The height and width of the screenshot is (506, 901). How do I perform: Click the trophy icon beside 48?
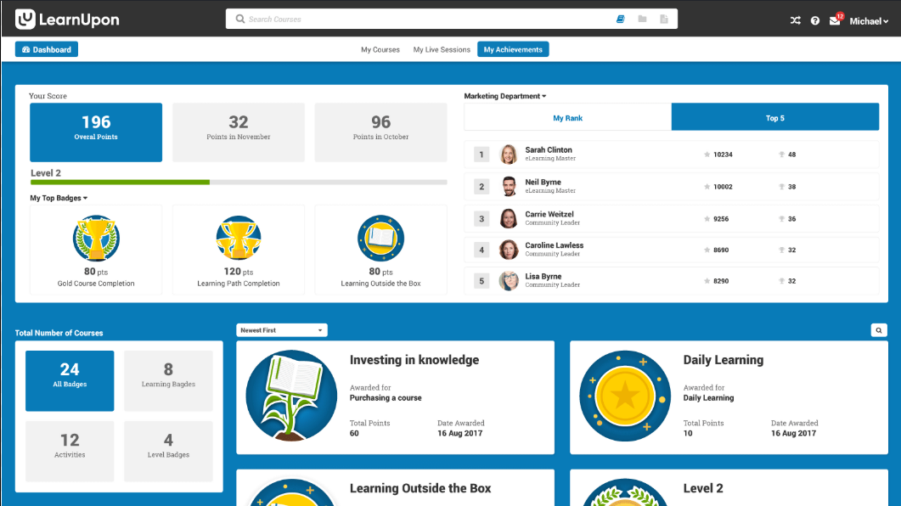click(781, 155)
